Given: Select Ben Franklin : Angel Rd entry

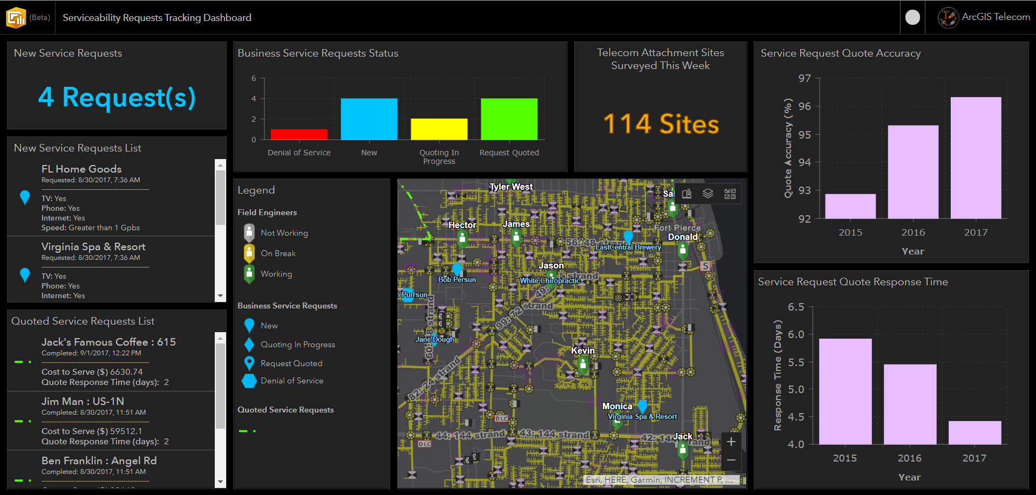Looking at the screenshot, I should click(x=111, y=469).
